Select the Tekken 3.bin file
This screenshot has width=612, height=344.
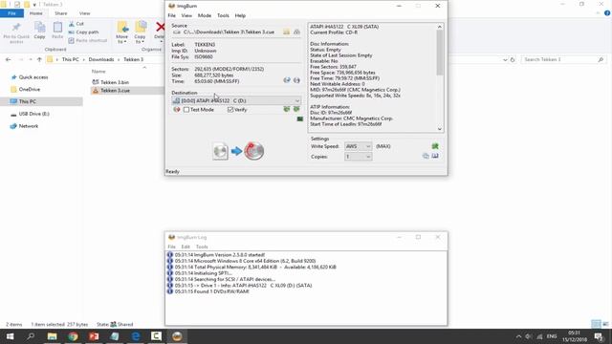[115, 82]
